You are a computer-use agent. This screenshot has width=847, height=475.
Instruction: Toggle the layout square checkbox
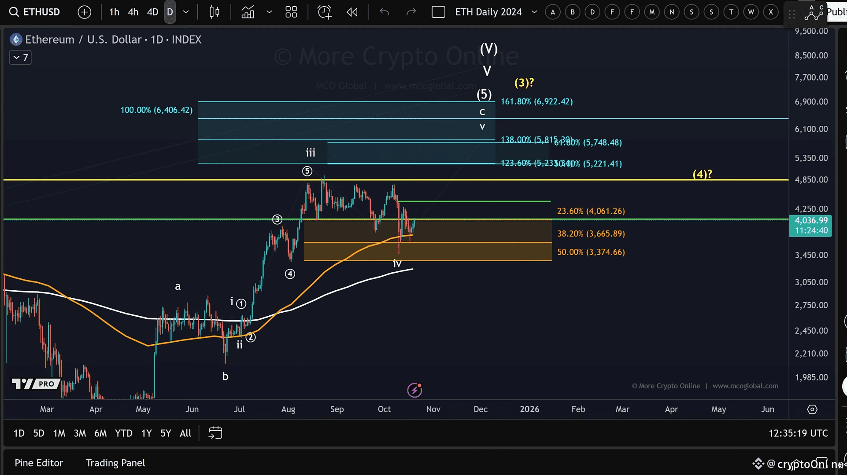coord(438,12)
